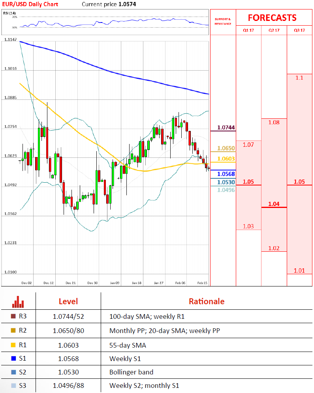The image size is (314, 393).
Task: Click the 1.1147 y-axis price label
Action: pos(11,39)
